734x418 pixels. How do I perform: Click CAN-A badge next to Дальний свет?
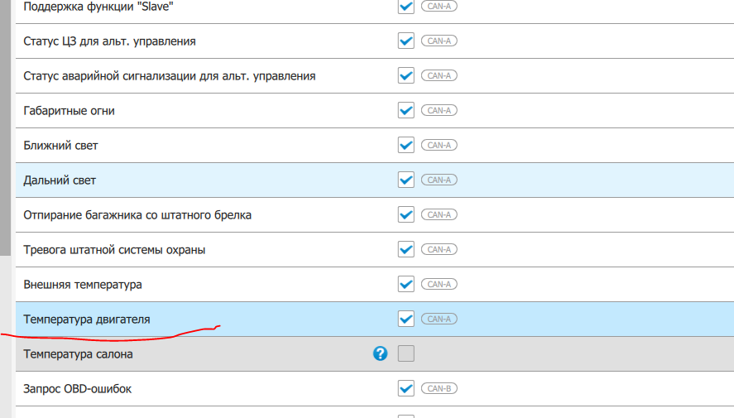[x=439, y=180]
